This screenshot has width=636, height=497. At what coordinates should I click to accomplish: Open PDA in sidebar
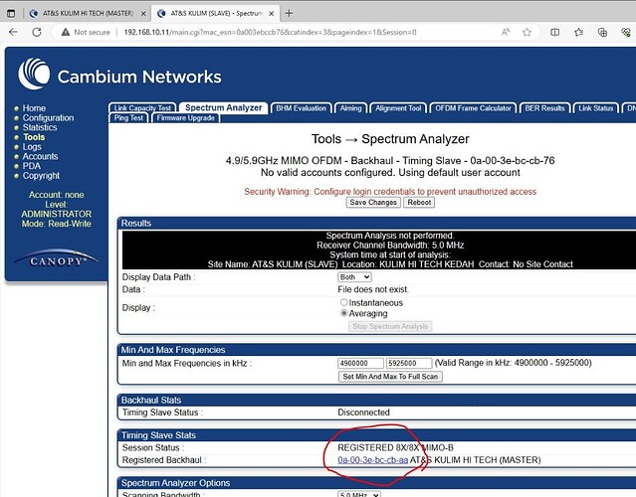pyautogui.click(x=32, y=166)
